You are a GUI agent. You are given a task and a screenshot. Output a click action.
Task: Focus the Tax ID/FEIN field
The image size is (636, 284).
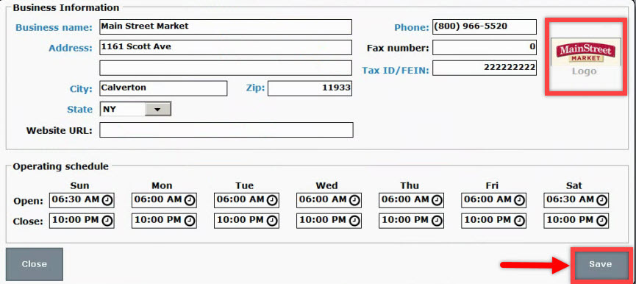[x=485, y=68]
